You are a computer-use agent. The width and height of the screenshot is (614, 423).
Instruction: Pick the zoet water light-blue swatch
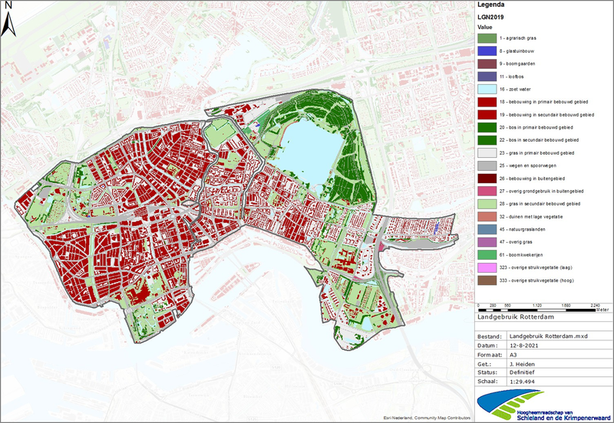tap(487, 89)
